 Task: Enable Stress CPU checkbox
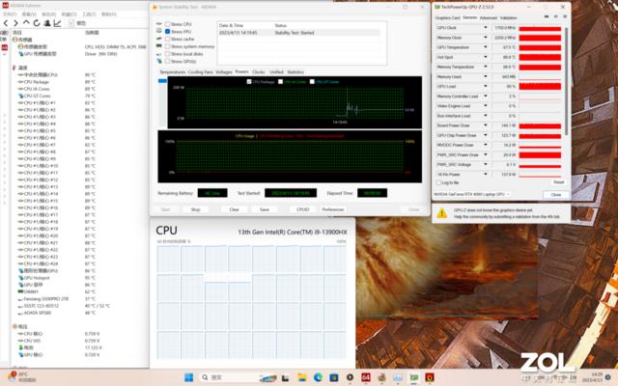(x=167, y=24)
